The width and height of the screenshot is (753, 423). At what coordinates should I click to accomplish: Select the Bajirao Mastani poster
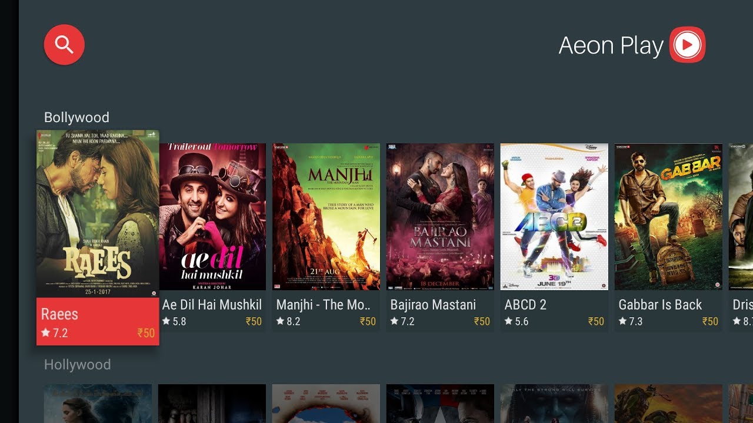tap(440, 217)
